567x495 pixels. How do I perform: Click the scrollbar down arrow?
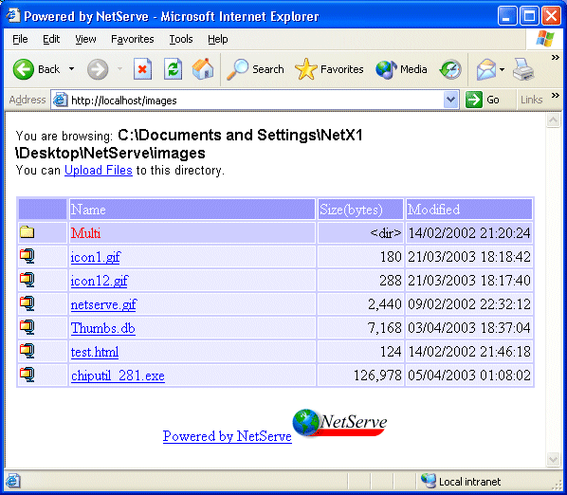pos(553,459)
